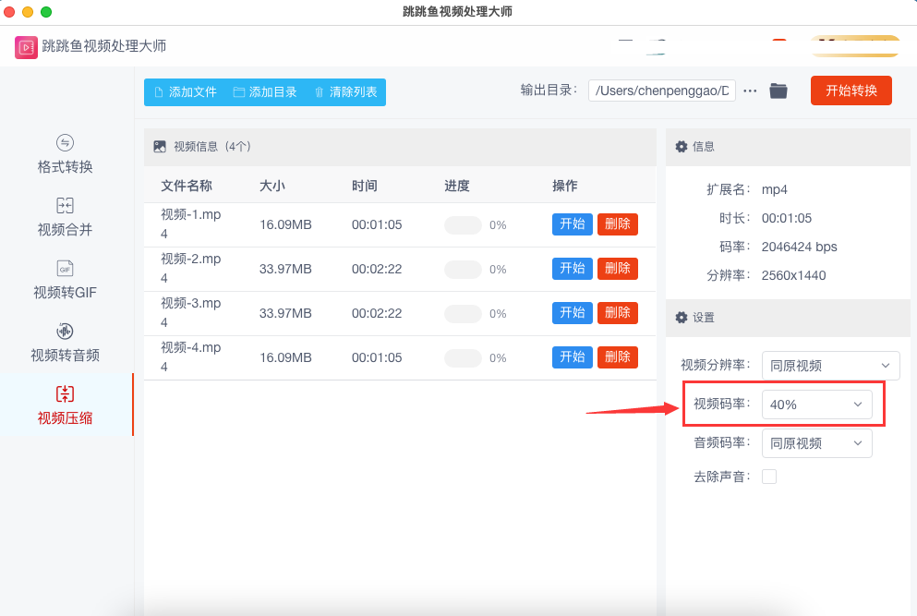
Task: Expand the 视频分辨率 dropdown
Action: pos(830,366)
